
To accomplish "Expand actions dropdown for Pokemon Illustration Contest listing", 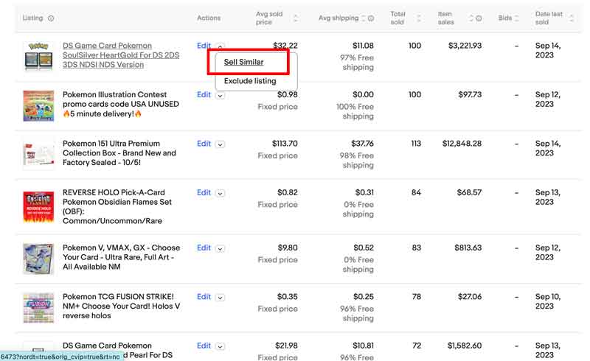I will click(220, 95).
